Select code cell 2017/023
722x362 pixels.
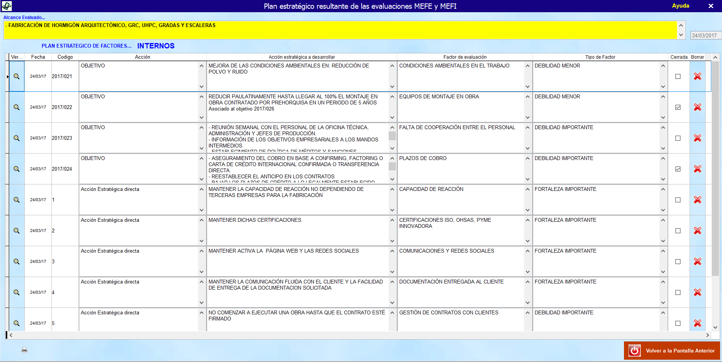pos(65,138)
